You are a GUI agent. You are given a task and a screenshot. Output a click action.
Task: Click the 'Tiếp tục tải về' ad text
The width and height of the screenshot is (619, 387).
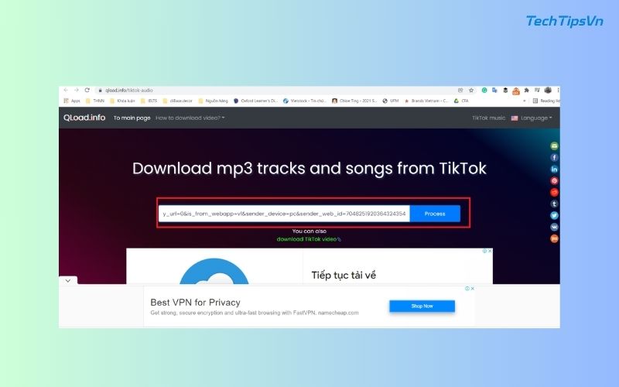344,276
